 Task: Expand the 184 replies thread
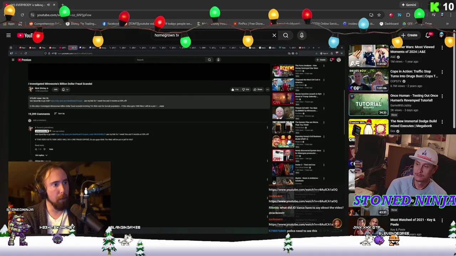41,155
